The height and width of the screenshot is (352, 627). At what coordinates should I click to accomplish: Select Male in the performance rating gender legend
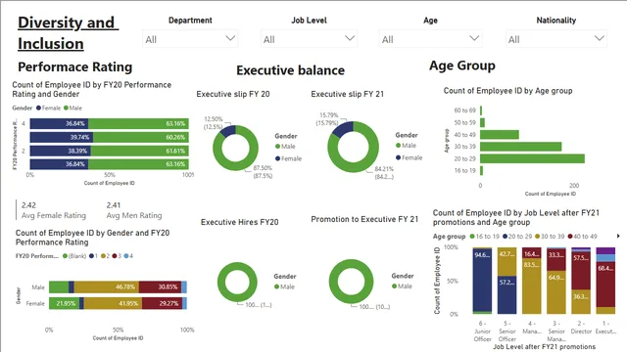[x=72, y=108]
